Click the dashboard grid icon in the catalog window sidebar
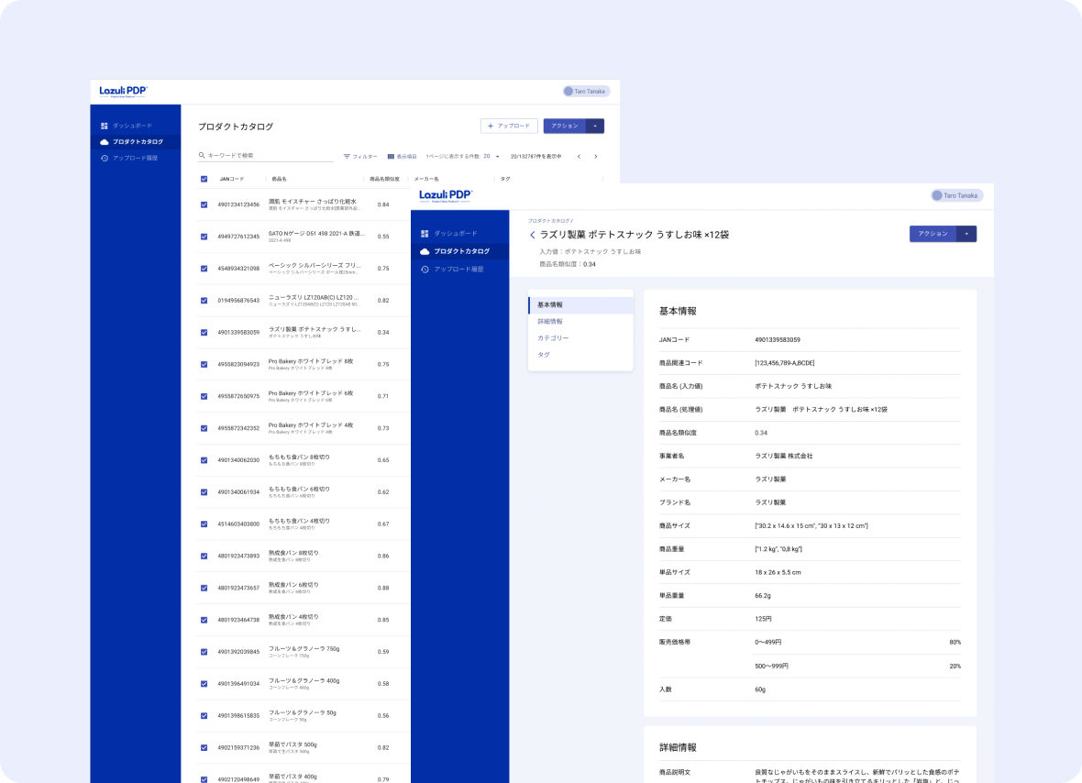Viewport: 1082px width, 783px height. tap(105, 125)
